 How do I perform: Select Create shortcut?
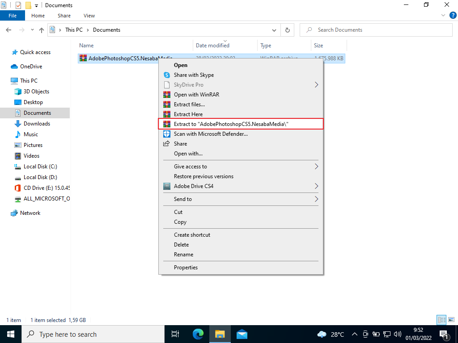pos(241,235)
